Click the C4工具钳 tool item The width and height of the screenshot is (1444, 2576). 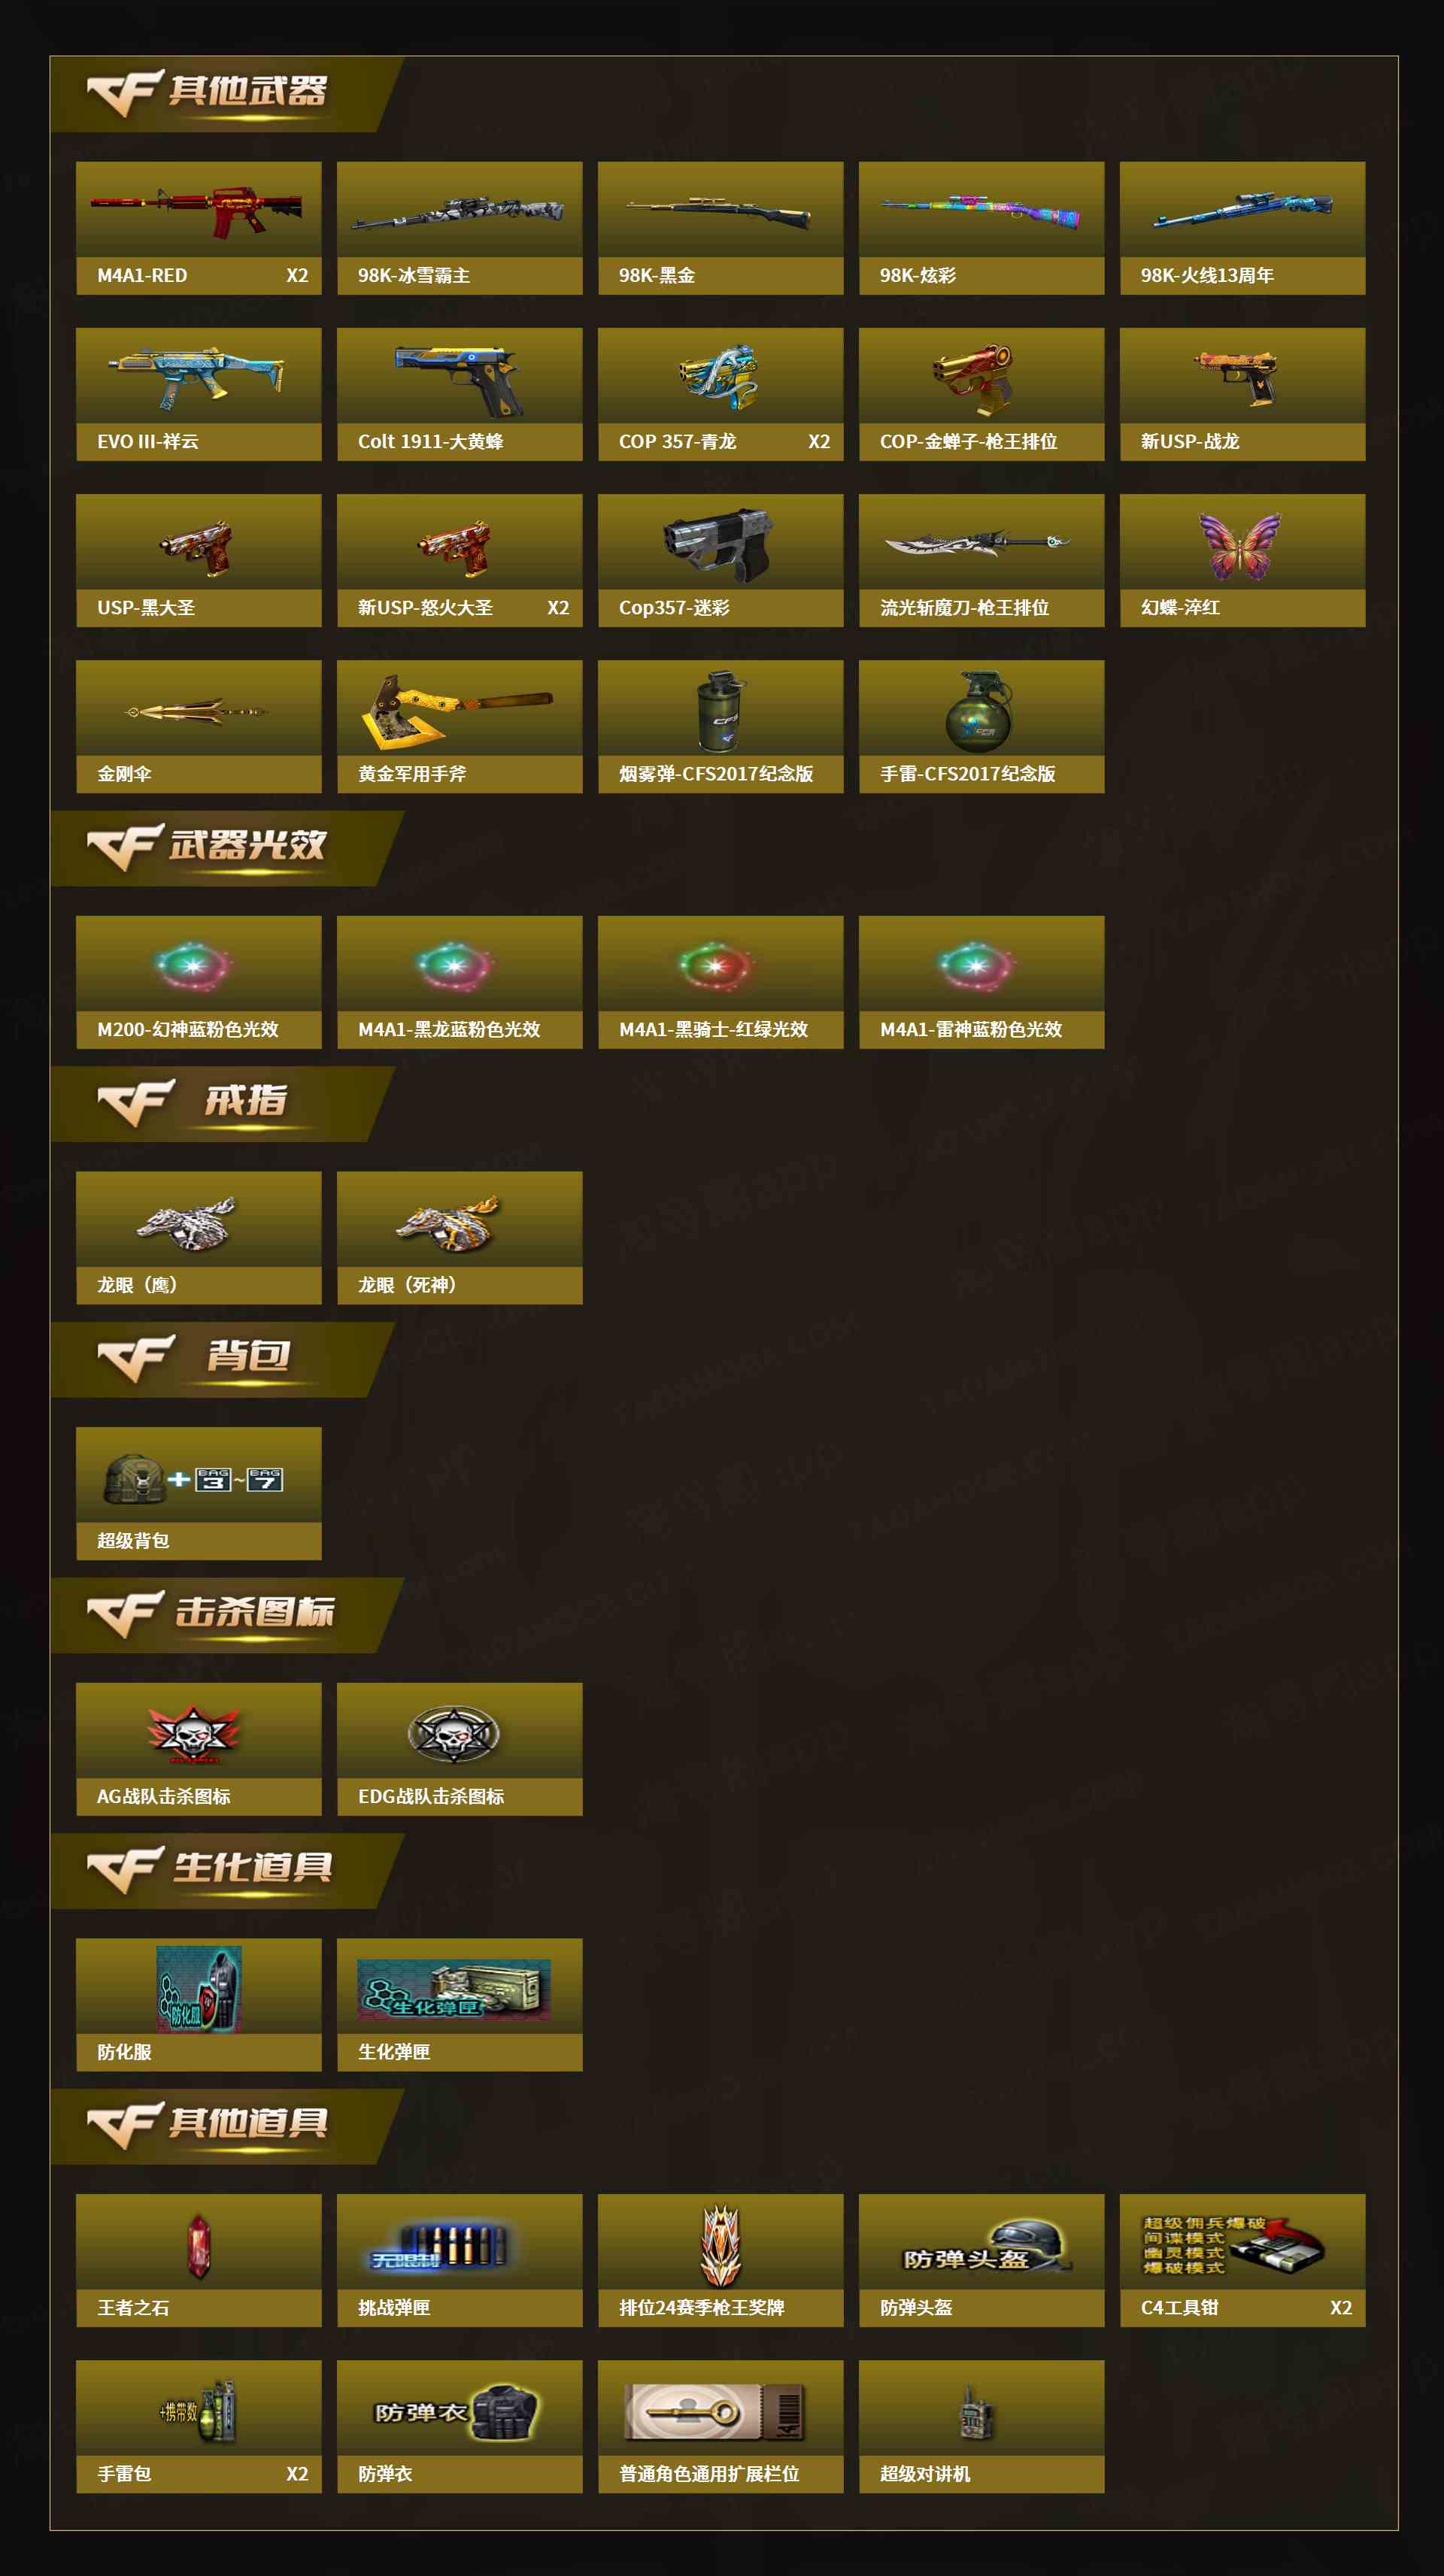(1242, 2260)
